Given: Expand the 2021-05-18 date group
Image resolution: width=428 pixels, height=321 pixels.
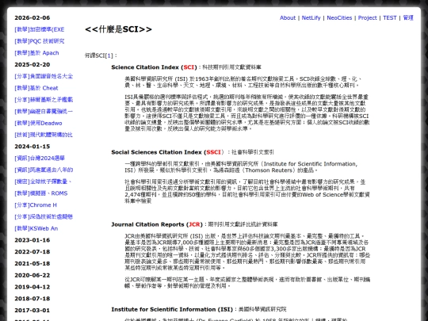Looking at the screenshot, I should click(32, 263).
